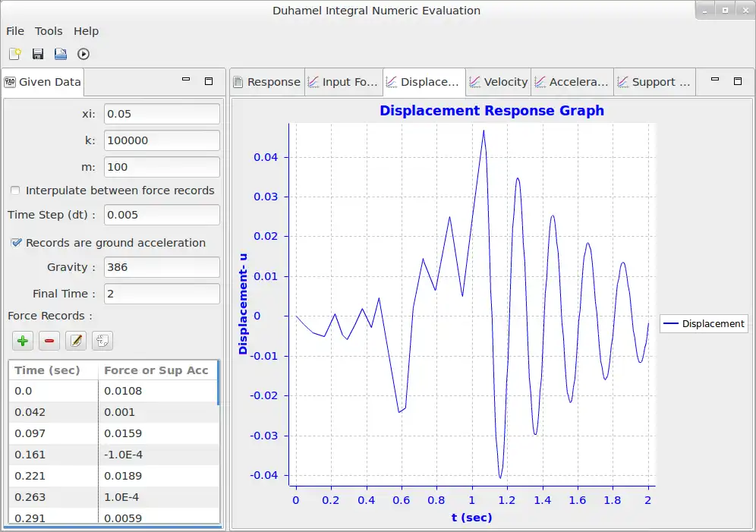Enable interpolate between force records
The height and width of the screenshot is (532, 756).
pyautogui.click(x=16, y=190)
